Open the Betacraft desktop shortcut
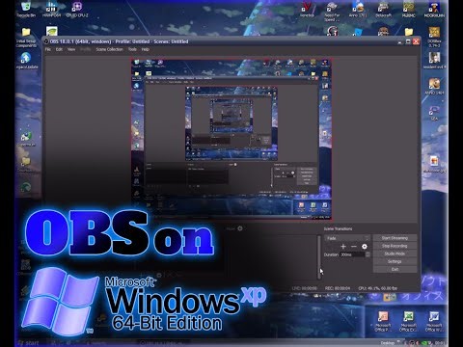Screen dimensions: 463x347 click(383, 10)
